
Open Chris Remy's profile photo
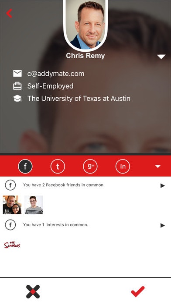pos(85,25)
